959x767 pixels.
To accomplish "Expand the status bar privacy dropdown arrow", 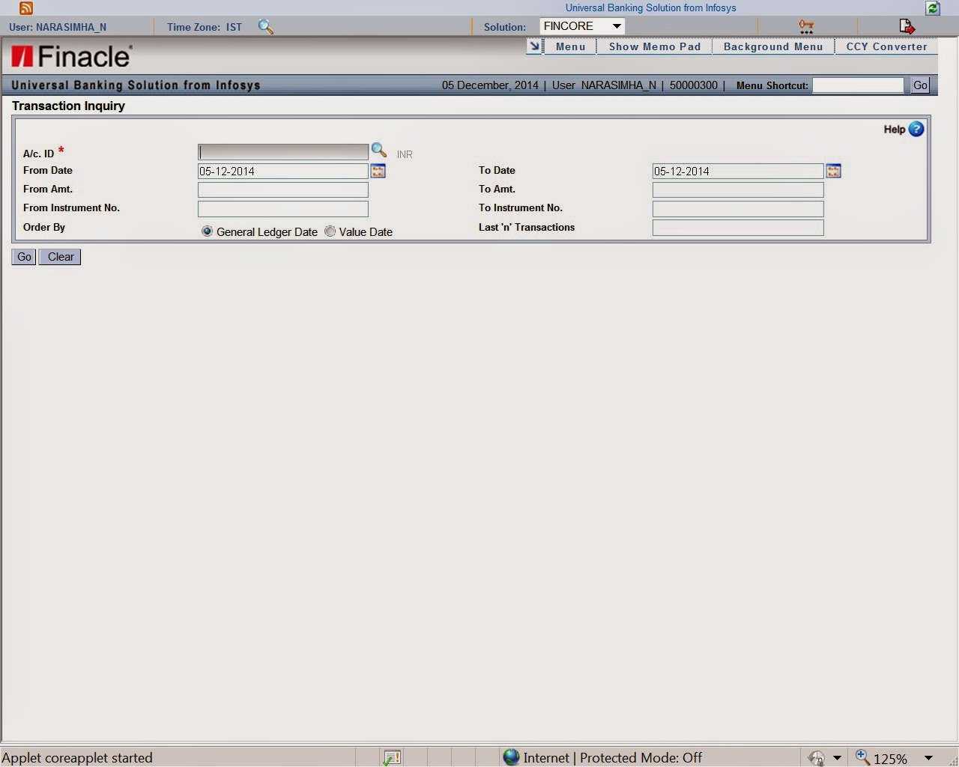I will 837,758.
